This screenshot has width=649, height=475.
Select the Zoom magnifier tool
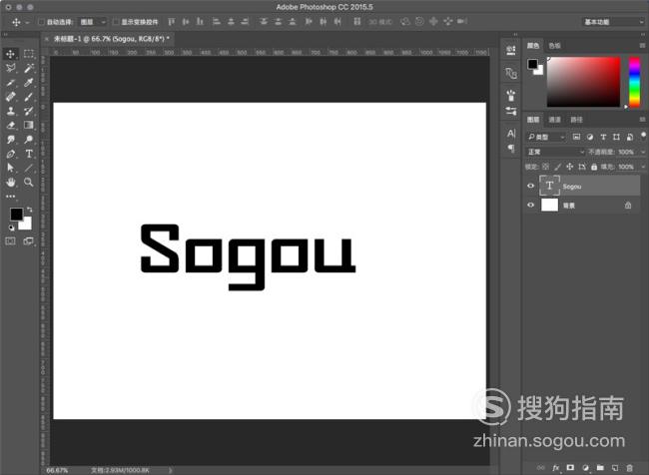(29, 182)
